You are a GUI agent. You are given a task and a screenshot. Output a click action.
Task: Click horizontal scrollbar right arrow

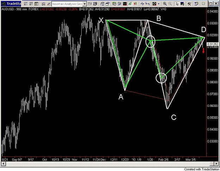(216, 164)
